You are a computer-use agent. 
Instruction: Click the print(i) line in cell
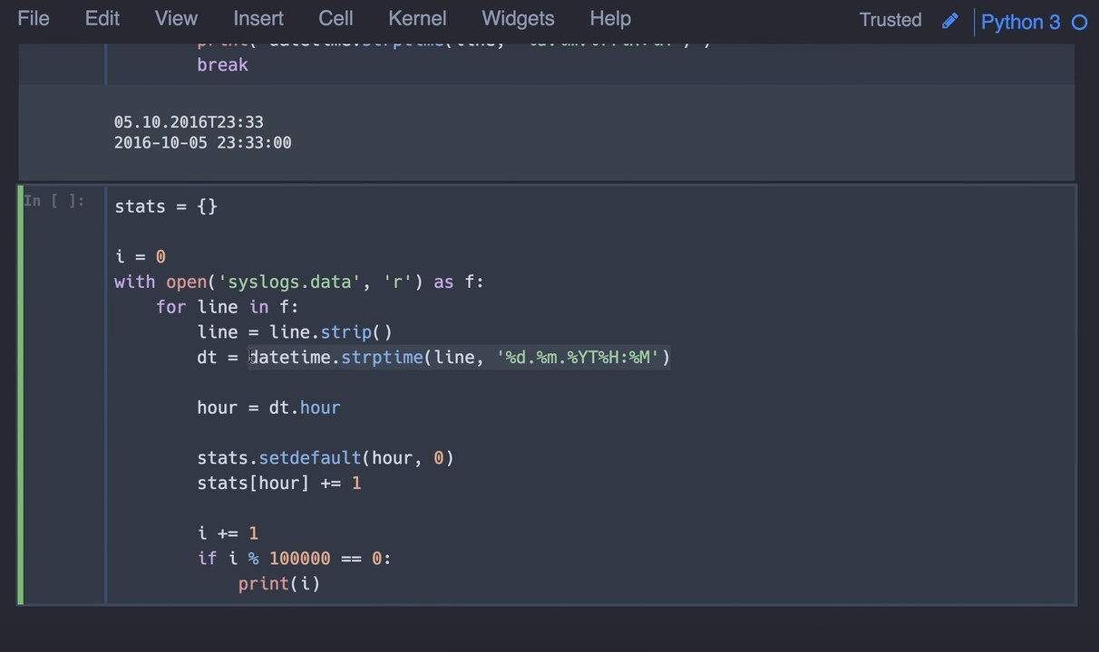[x=279, y=584]
